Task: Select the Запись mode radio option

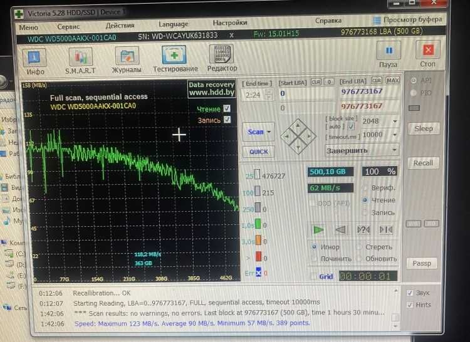Action: click(x=365, y=212)
